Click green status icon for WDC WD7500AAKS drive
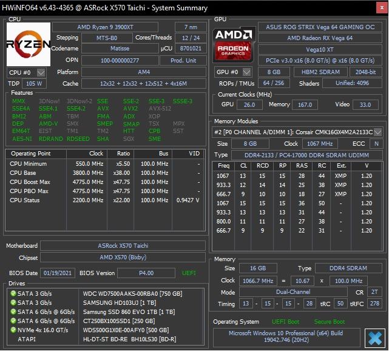 pyautogui.click(x=13, y=294)
